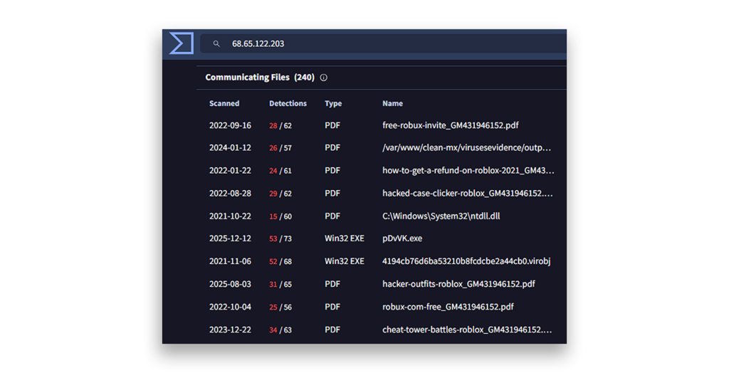Click the 28 / 62 detection score
This screenshot has width=729, height=373.
(280, 125)
